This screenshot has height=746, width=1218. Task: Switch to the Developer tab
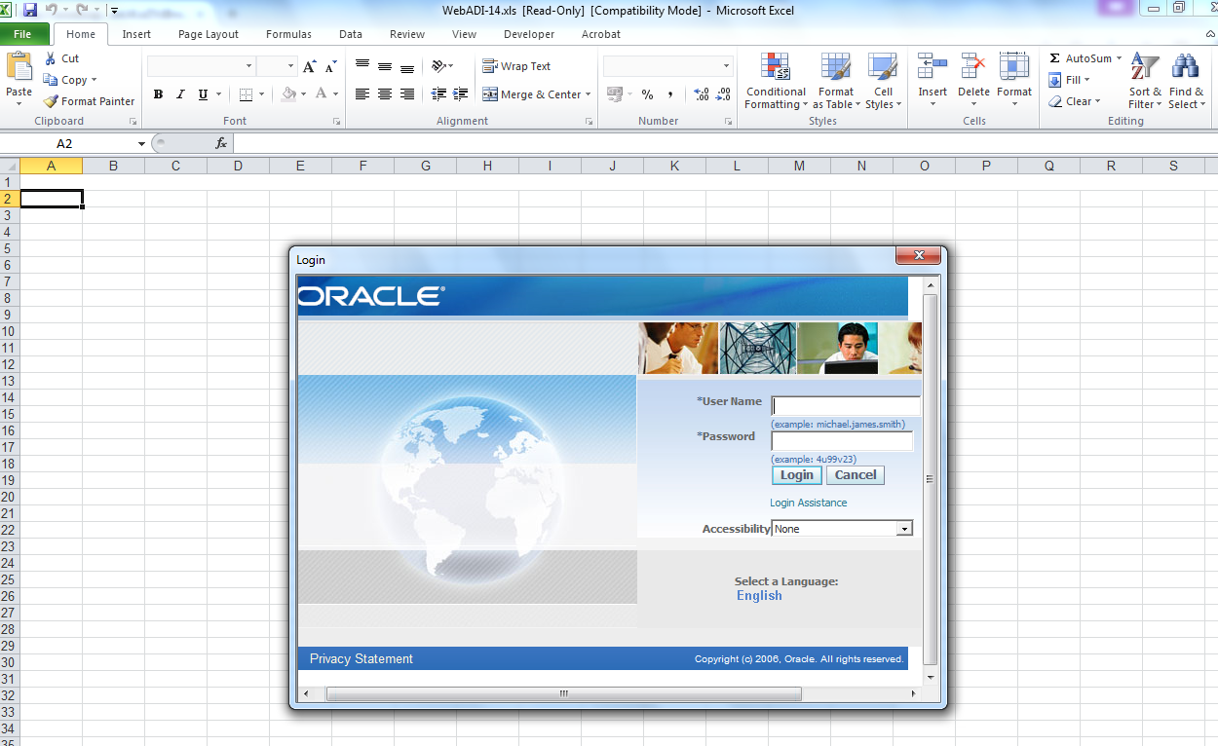pyautogui.click(x=529, y=34)
